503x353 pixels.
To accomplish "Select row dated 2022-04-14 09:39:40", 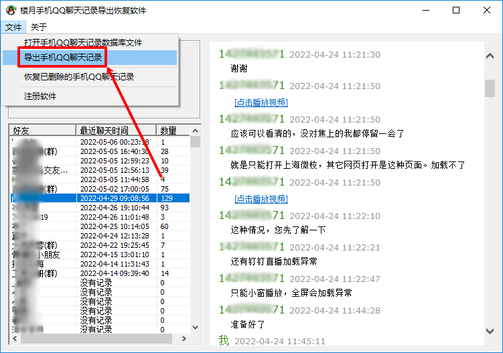I will pyautogui.click(x=100, y=273).
